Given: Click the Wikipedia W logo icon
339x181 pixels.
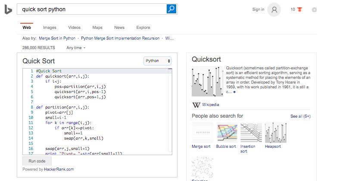Looking at the screenshot, I should [196, 105].
